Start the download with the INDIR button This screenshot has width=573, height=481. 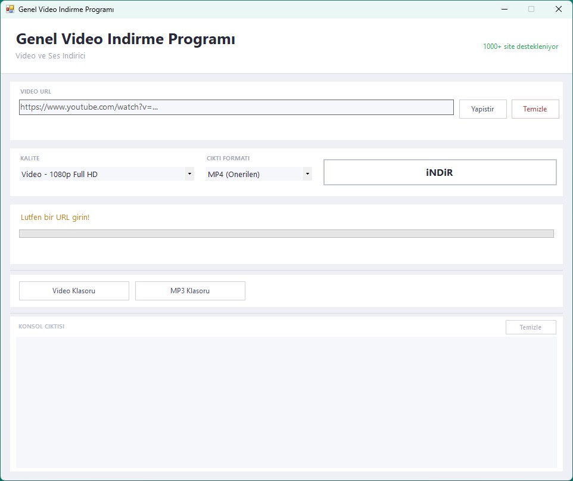click(x=440, y=172)
